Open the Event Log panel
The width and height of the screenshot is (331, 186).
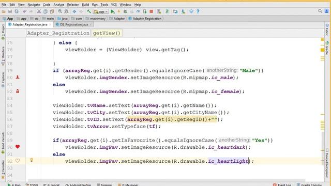[x=282, y=185]
